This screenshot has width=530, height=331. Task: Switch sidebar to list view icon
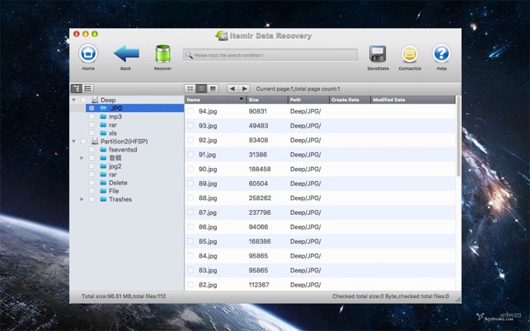coord(88,88)
